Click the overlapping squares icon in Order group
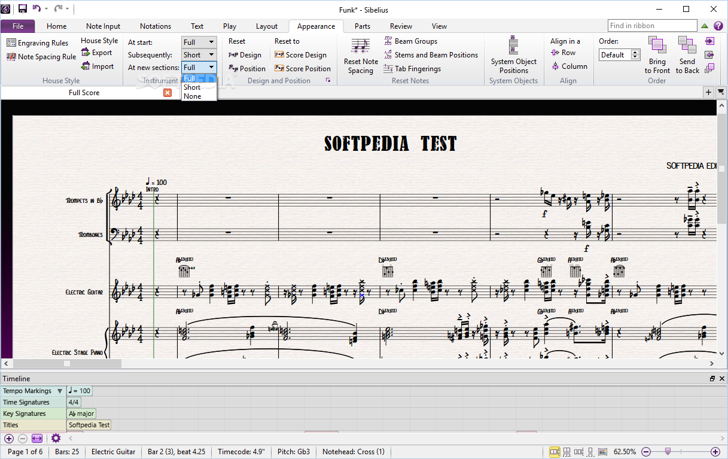The width and height of the screenshot is (728, 459). pyautogui.click(x=709, y=69)
